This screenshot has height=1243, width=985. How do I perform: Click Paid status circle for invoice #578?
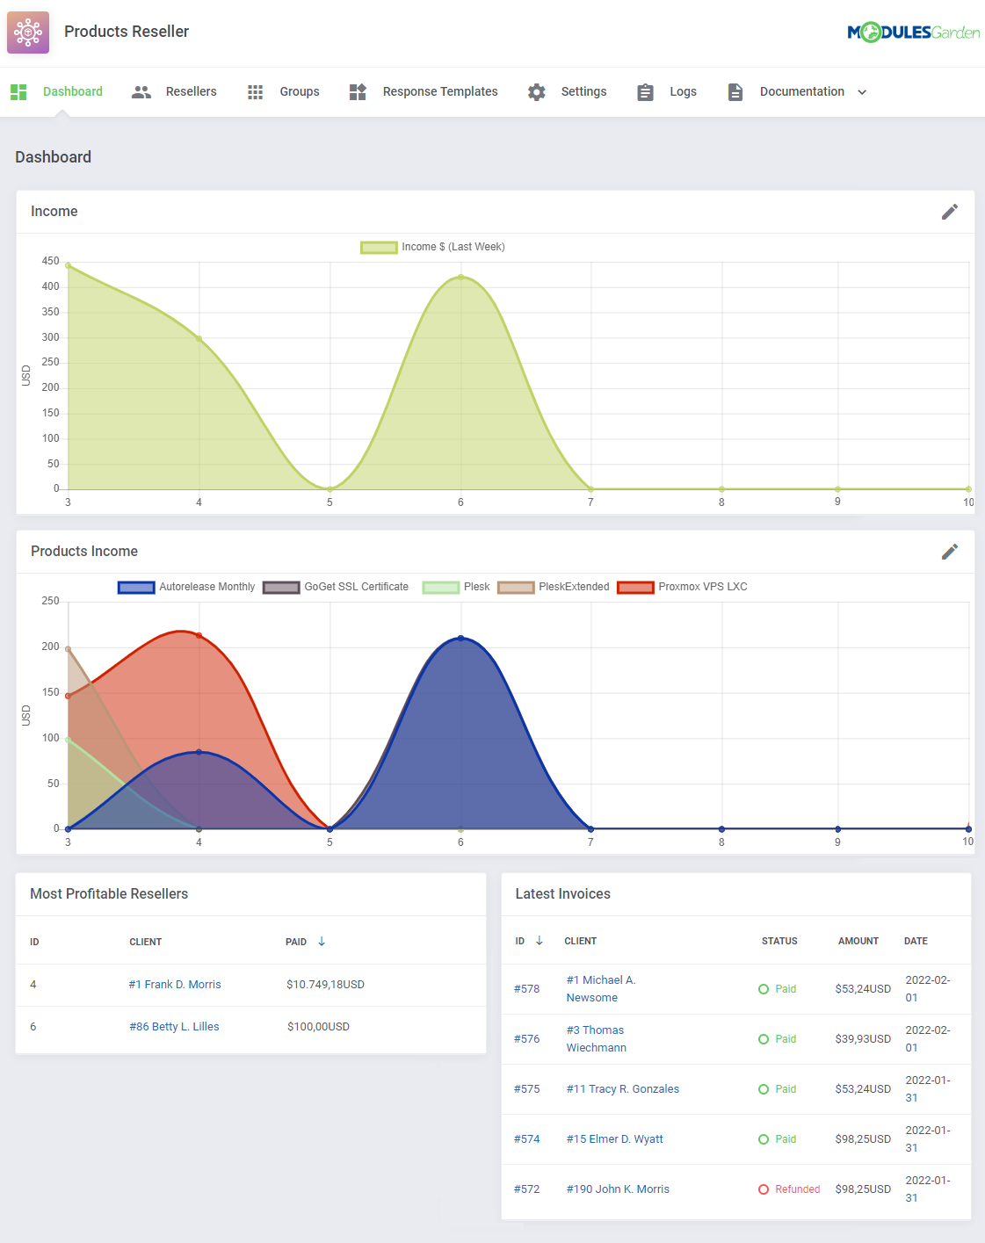764,989
